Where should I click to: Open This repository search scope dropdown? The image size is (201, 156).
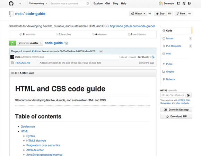38,3
